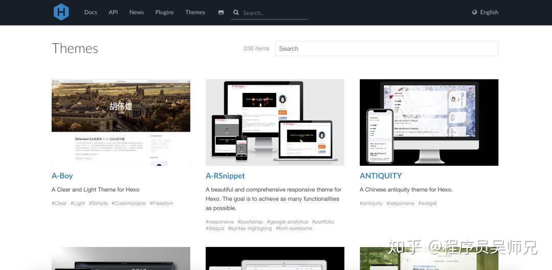Open the ANTIQUITY theme preview image
552x270 pixels.
click(429, 122)
